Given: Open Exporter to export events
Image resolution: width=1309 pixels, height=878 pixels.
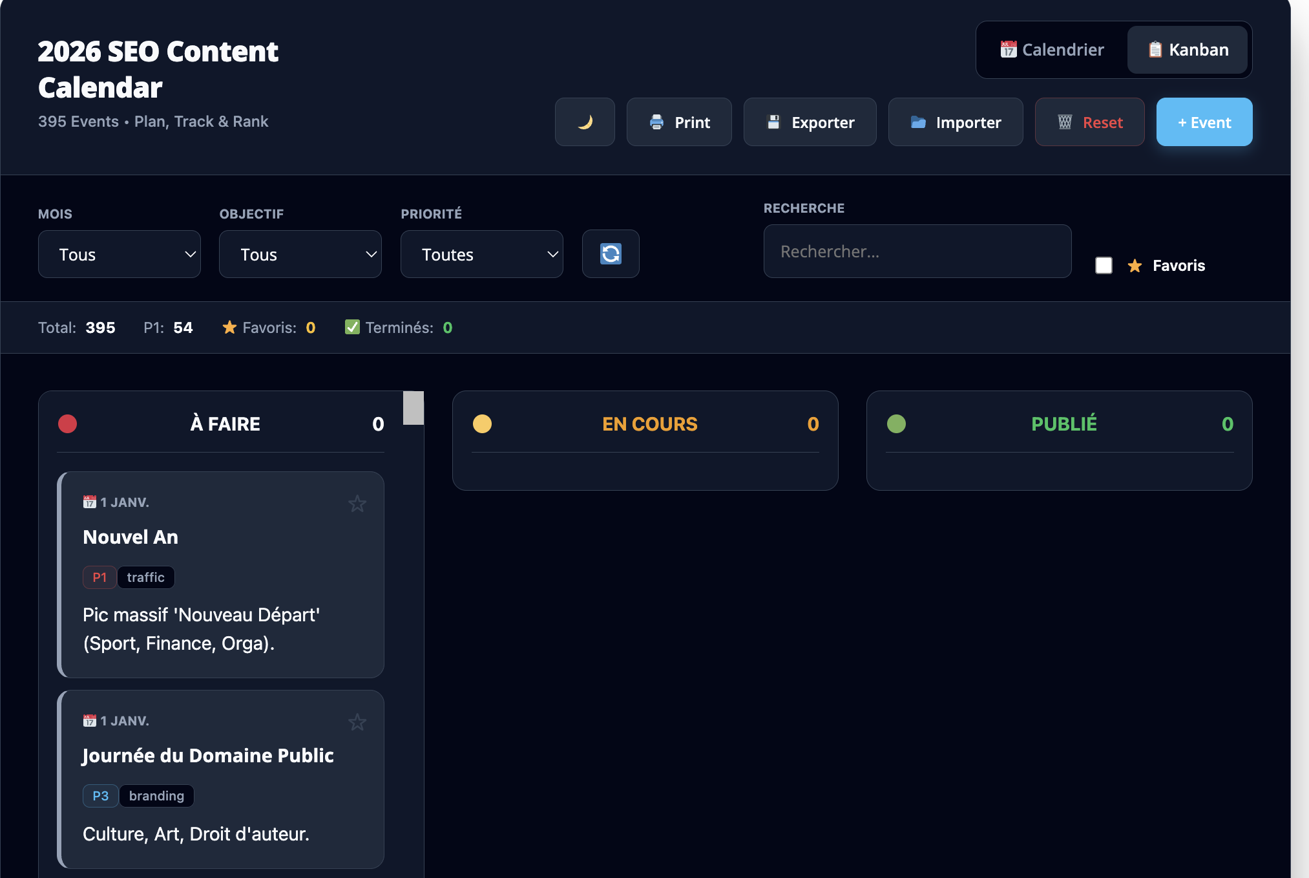Looking at the screenshot, I should (x=810, y=122).
